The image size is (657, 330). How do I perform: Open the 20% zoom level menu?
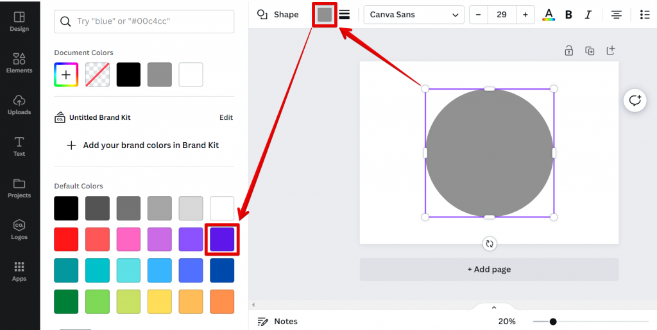pos(507,321)
